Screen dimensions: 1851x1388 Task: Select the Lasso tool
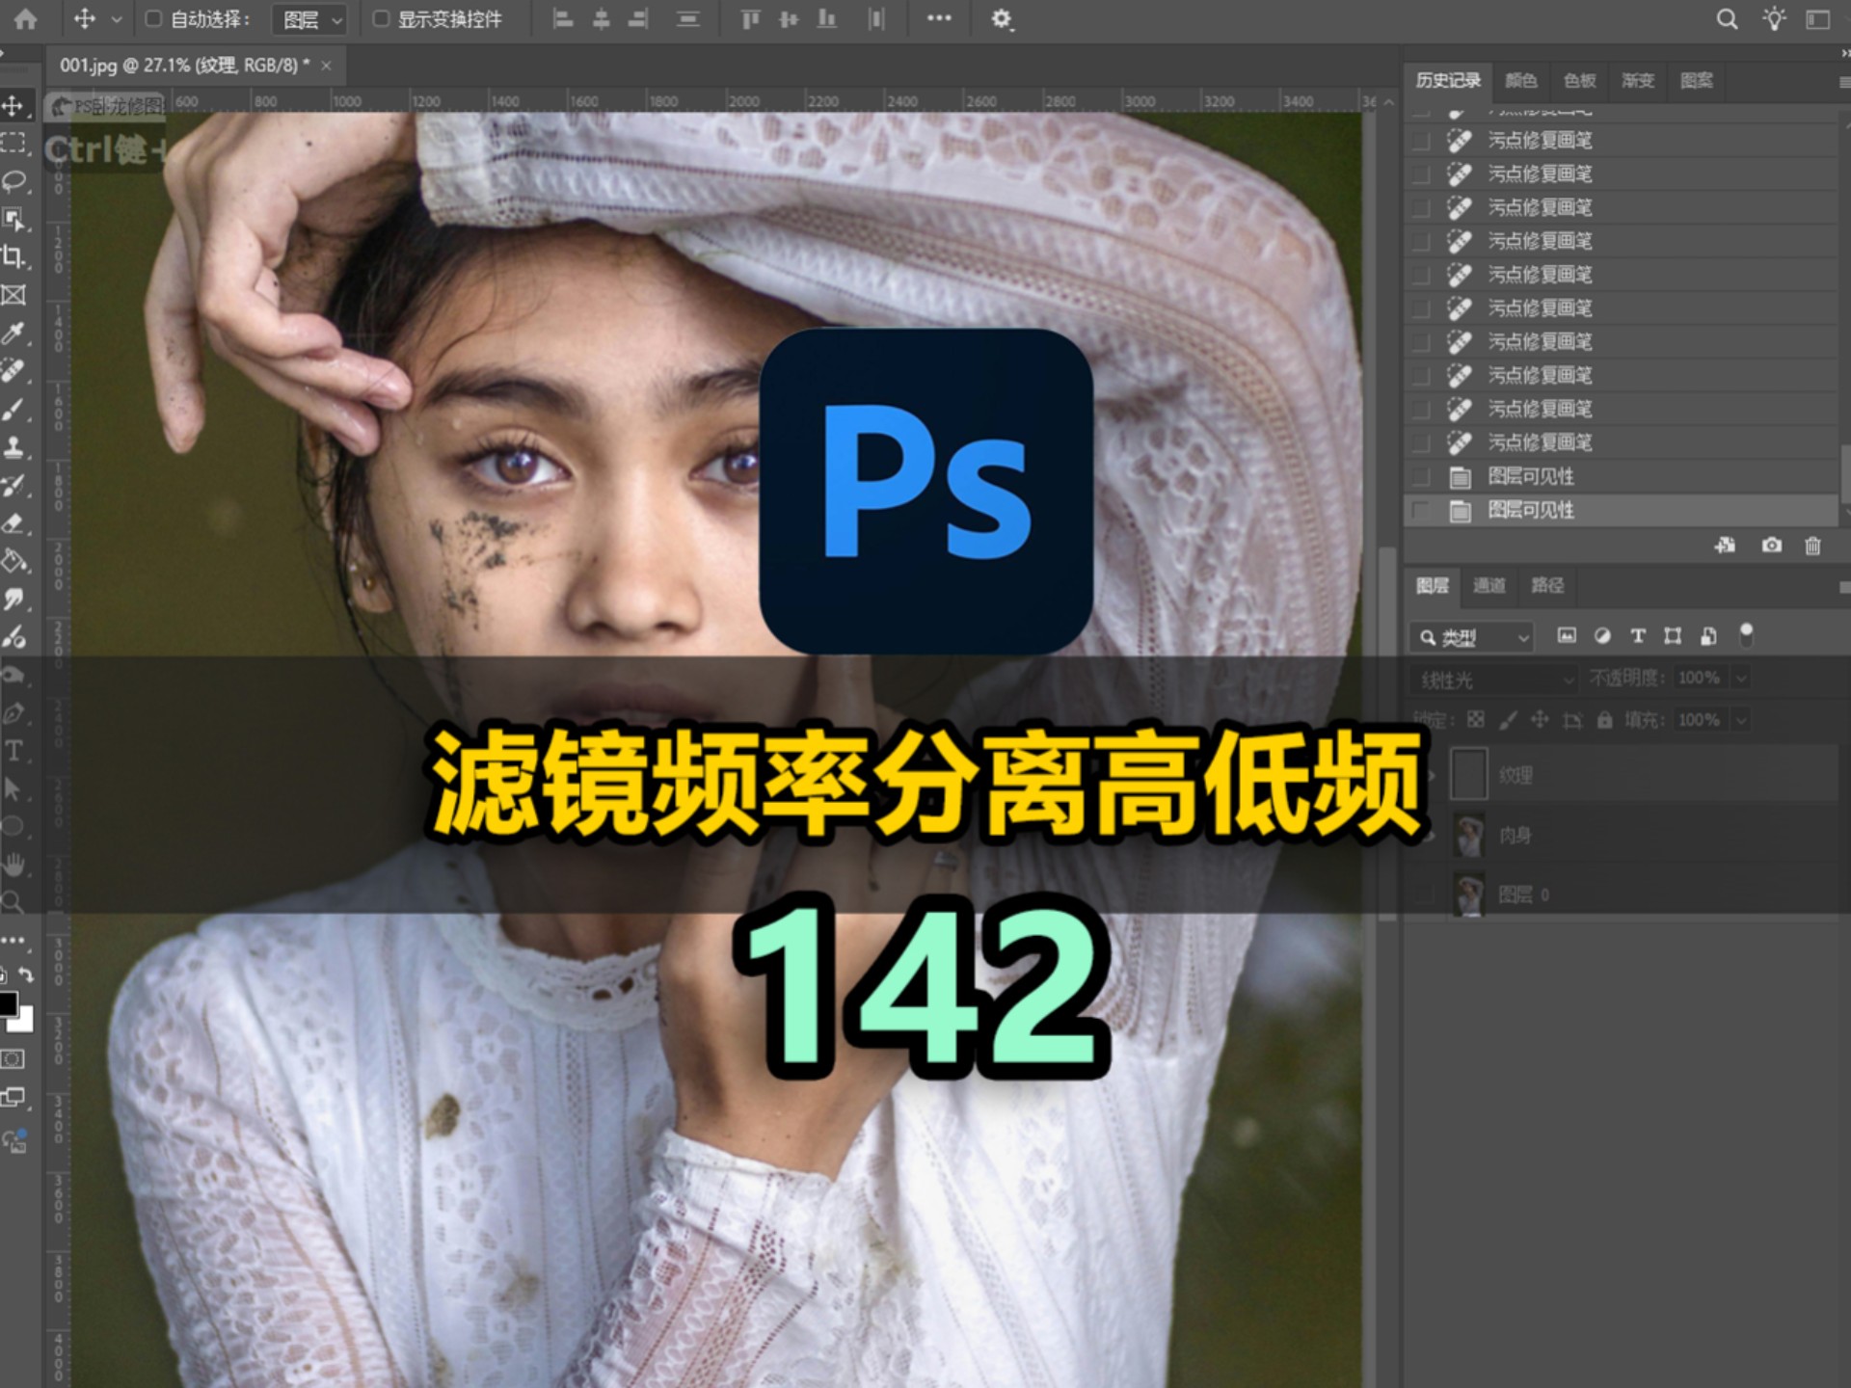click(13, 181)
